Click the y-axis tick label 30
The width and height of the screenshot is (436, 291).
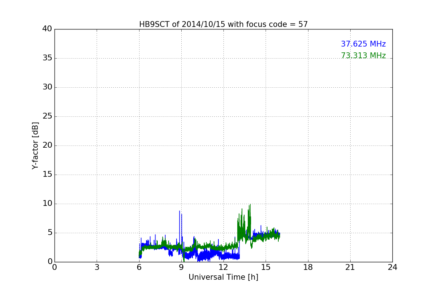pos(47,87)
